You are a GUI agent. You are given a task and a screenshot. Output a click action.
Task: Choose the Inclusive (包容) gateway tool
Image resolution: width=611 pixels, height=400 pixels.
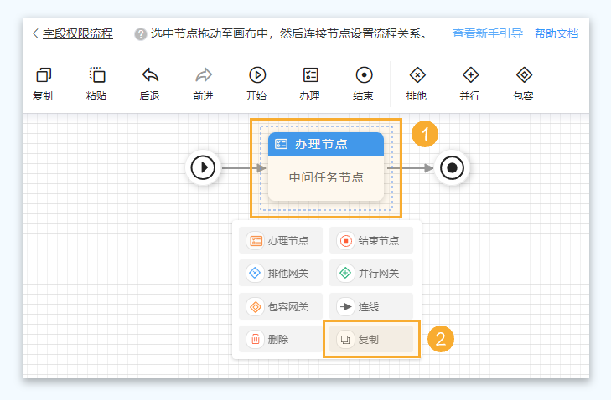coord(523,76)
